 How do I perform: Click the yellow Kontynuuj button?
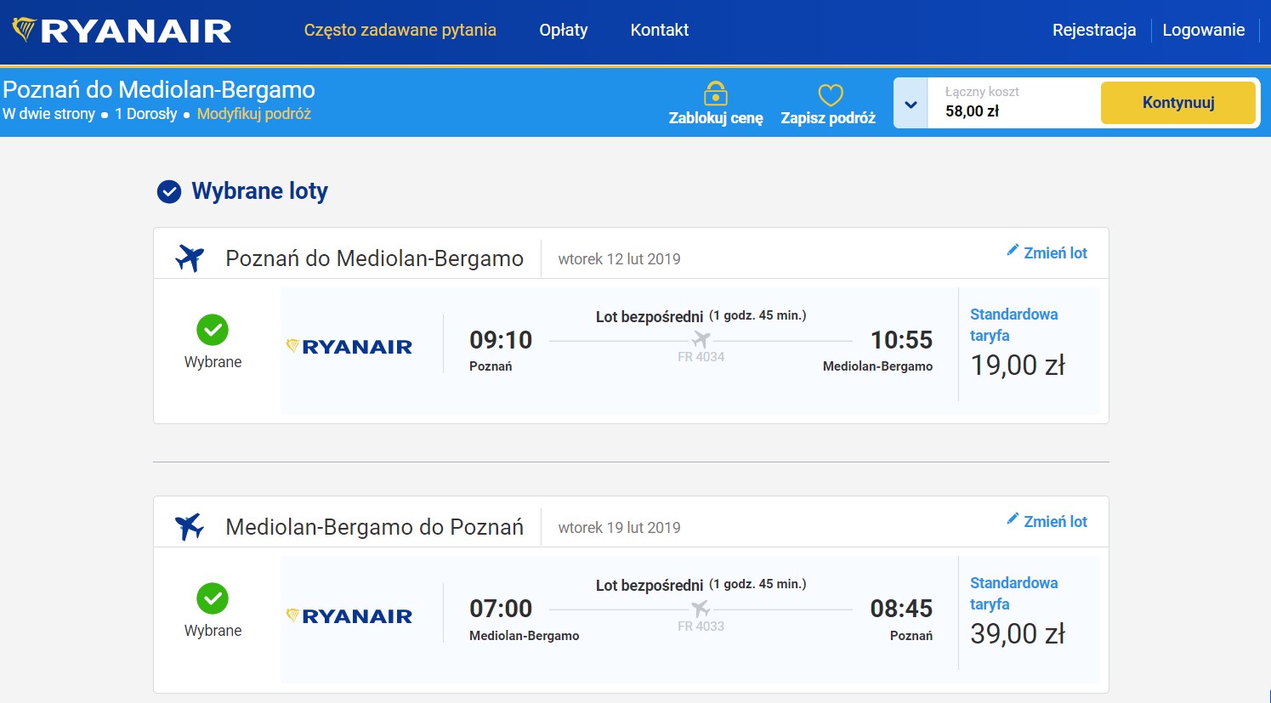[x=1178, y=103]
